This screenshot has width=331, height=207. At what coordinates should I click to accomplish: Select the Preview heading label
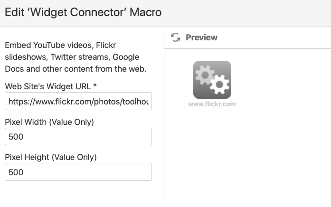pos(201,38)
